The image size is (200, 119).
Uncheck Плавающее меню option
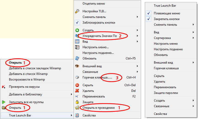pos(149,13)
